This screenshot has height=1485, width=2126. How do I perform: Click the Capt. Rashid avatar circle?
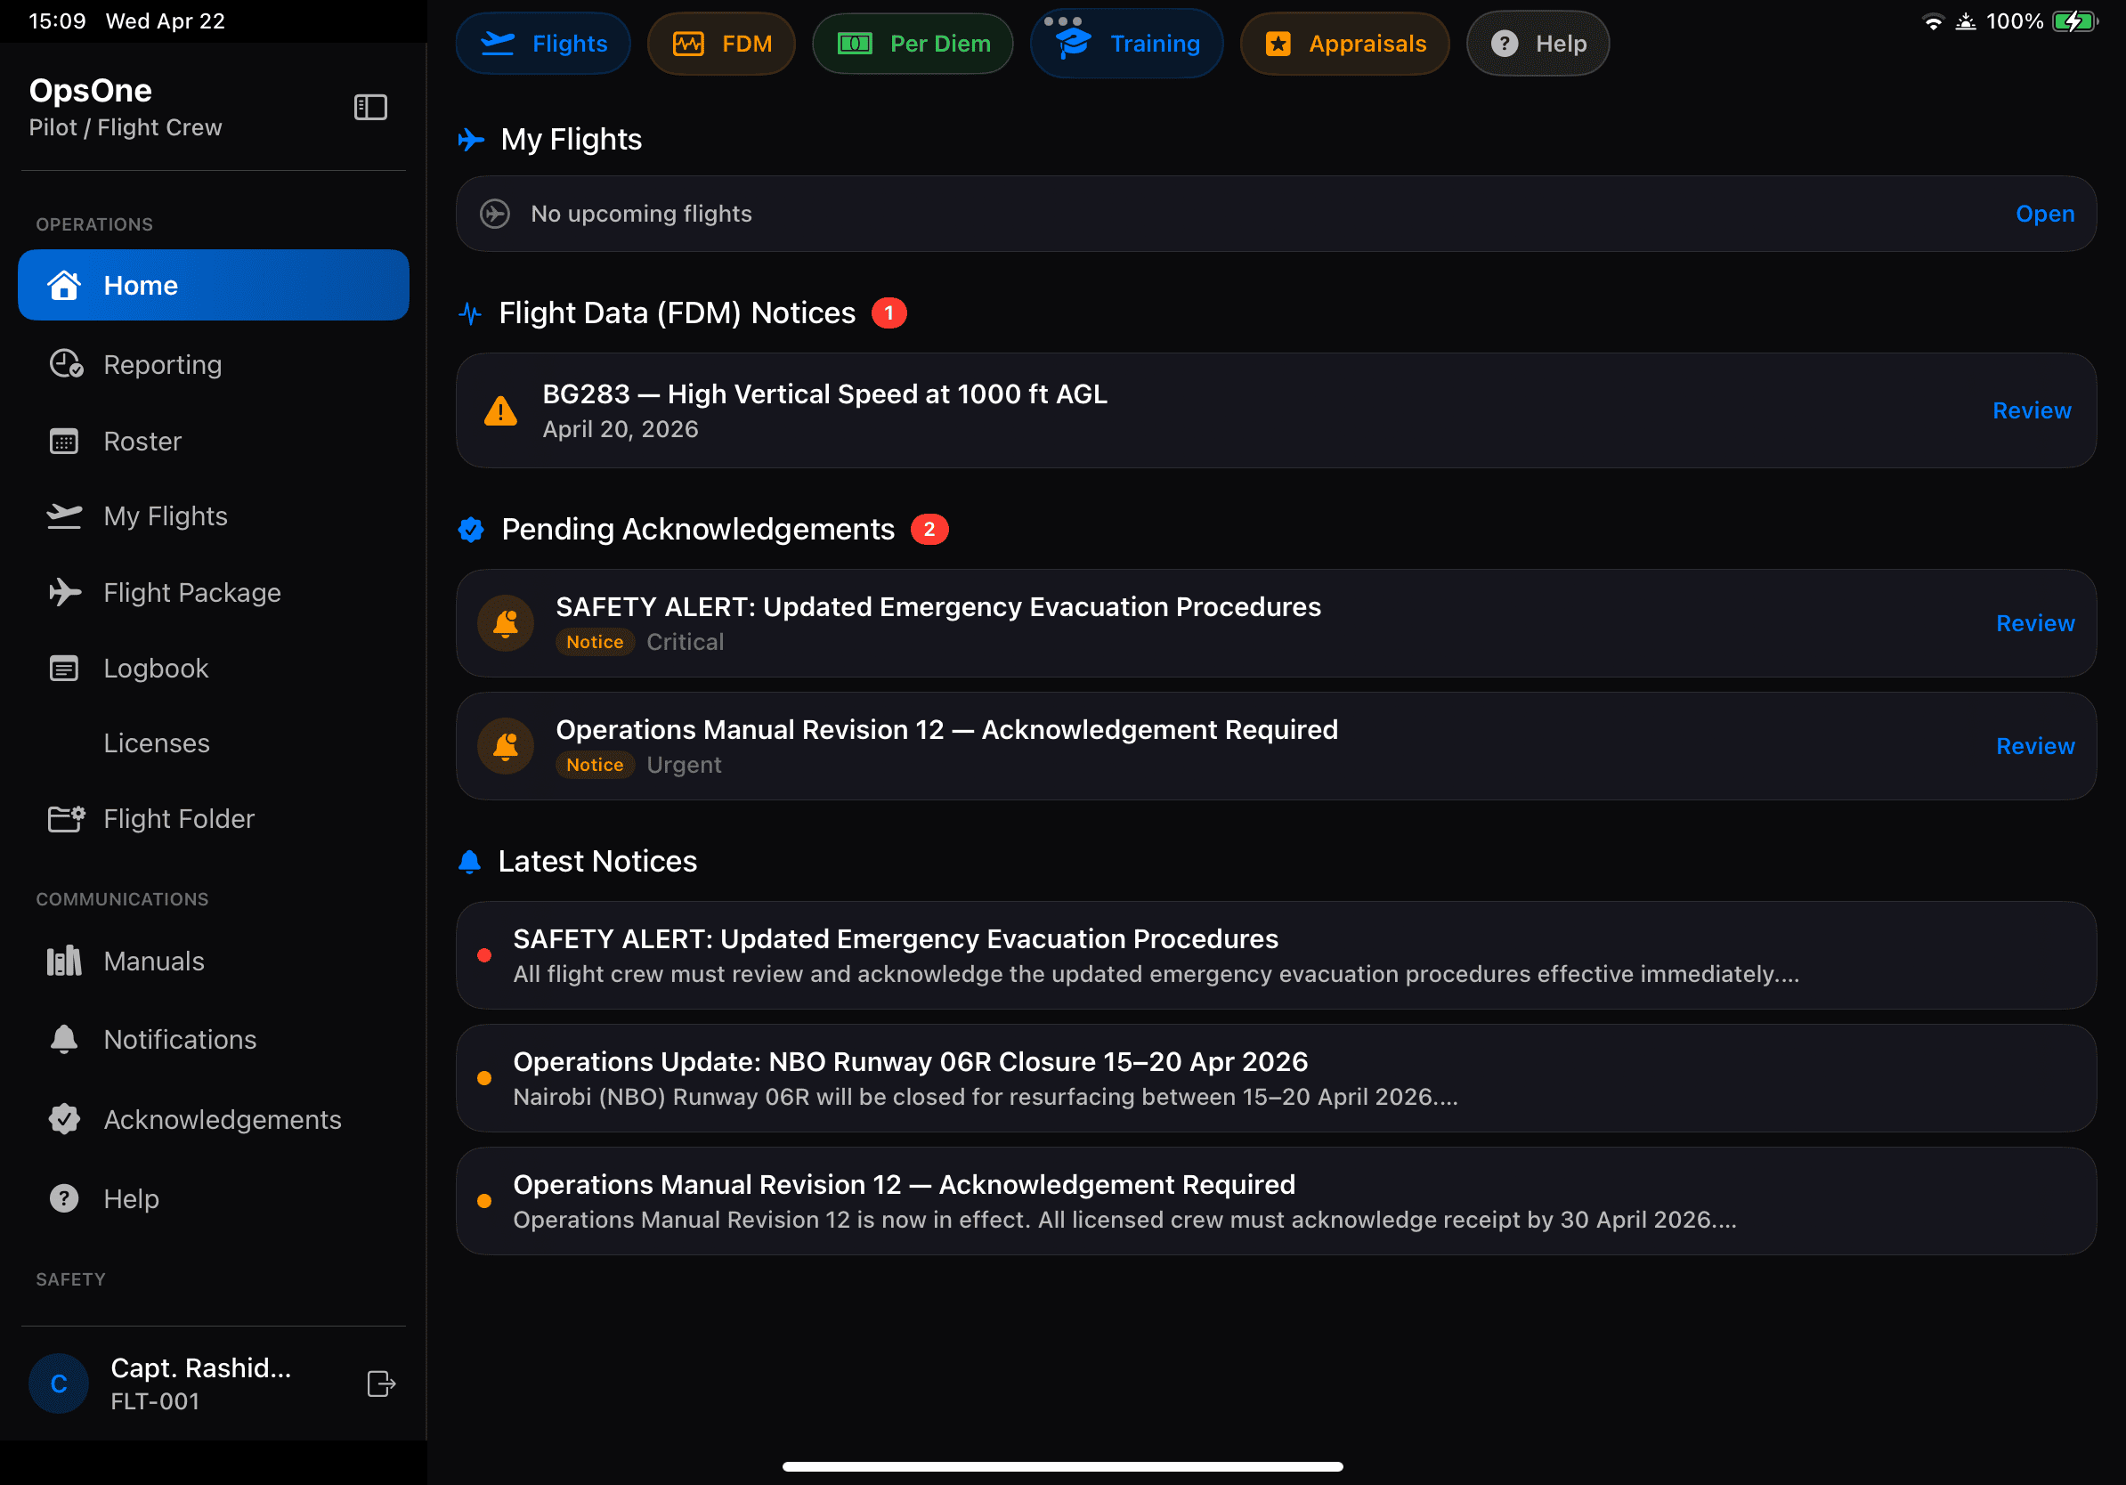pos(60,1384)
